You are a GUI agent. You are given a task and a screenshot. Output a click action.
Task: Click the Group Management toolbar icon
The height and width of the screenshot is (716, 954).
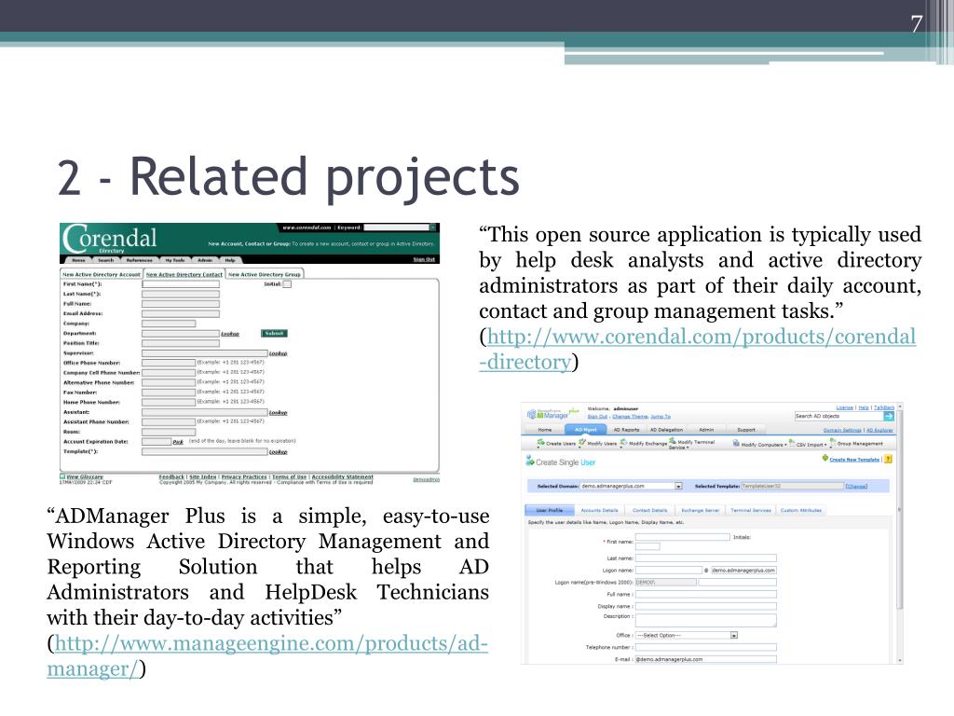[x=833, y=443]
